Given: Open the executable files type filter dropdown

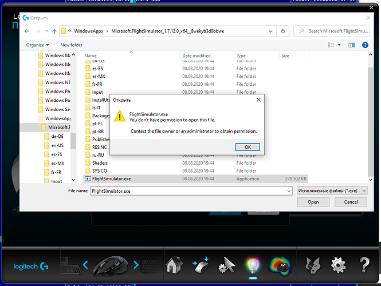Looking at the screenshot, I should pyautogui.click(x=332, y=191).
